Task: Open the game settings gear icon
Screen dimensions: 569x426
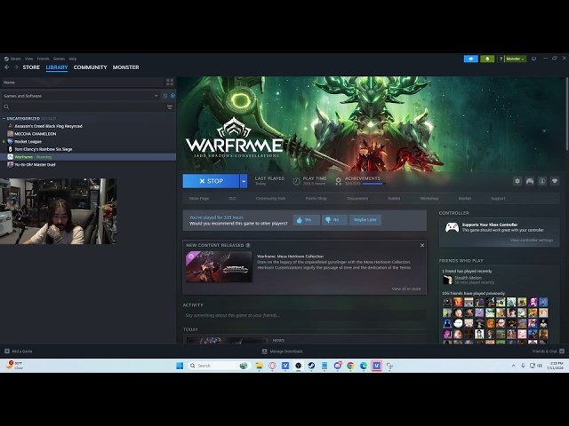Action: 517,181
